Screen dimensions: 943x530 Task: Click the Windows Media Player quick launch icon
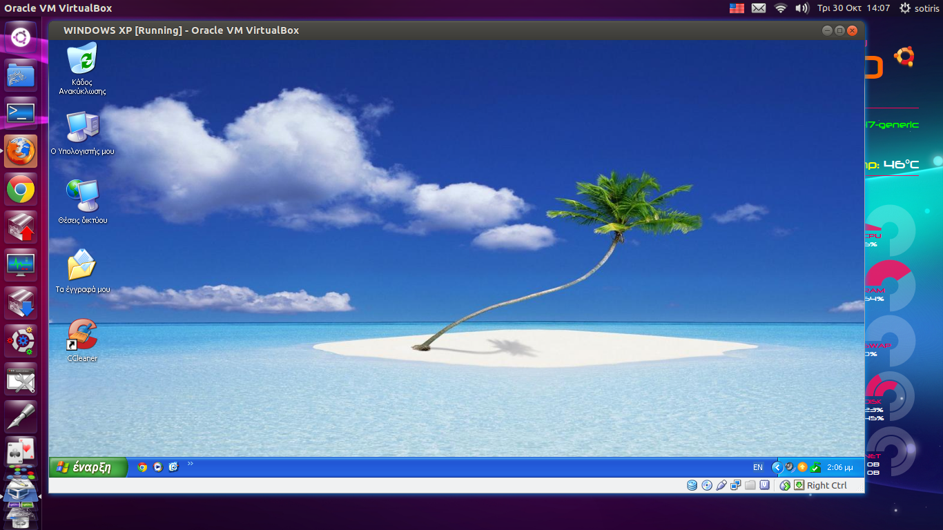[158, 467]
